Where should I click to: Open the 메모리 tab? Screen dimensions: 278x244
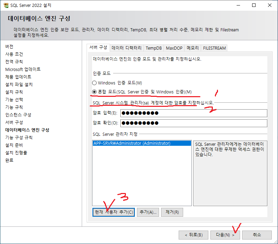tap(193, 48)
